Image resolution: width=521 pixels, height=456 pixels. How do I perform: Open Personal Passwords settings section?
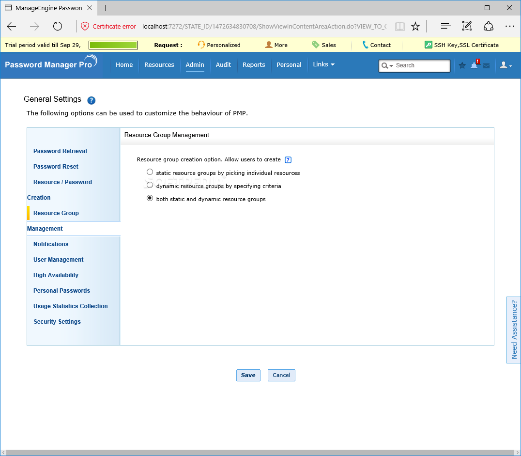[62, 291]
